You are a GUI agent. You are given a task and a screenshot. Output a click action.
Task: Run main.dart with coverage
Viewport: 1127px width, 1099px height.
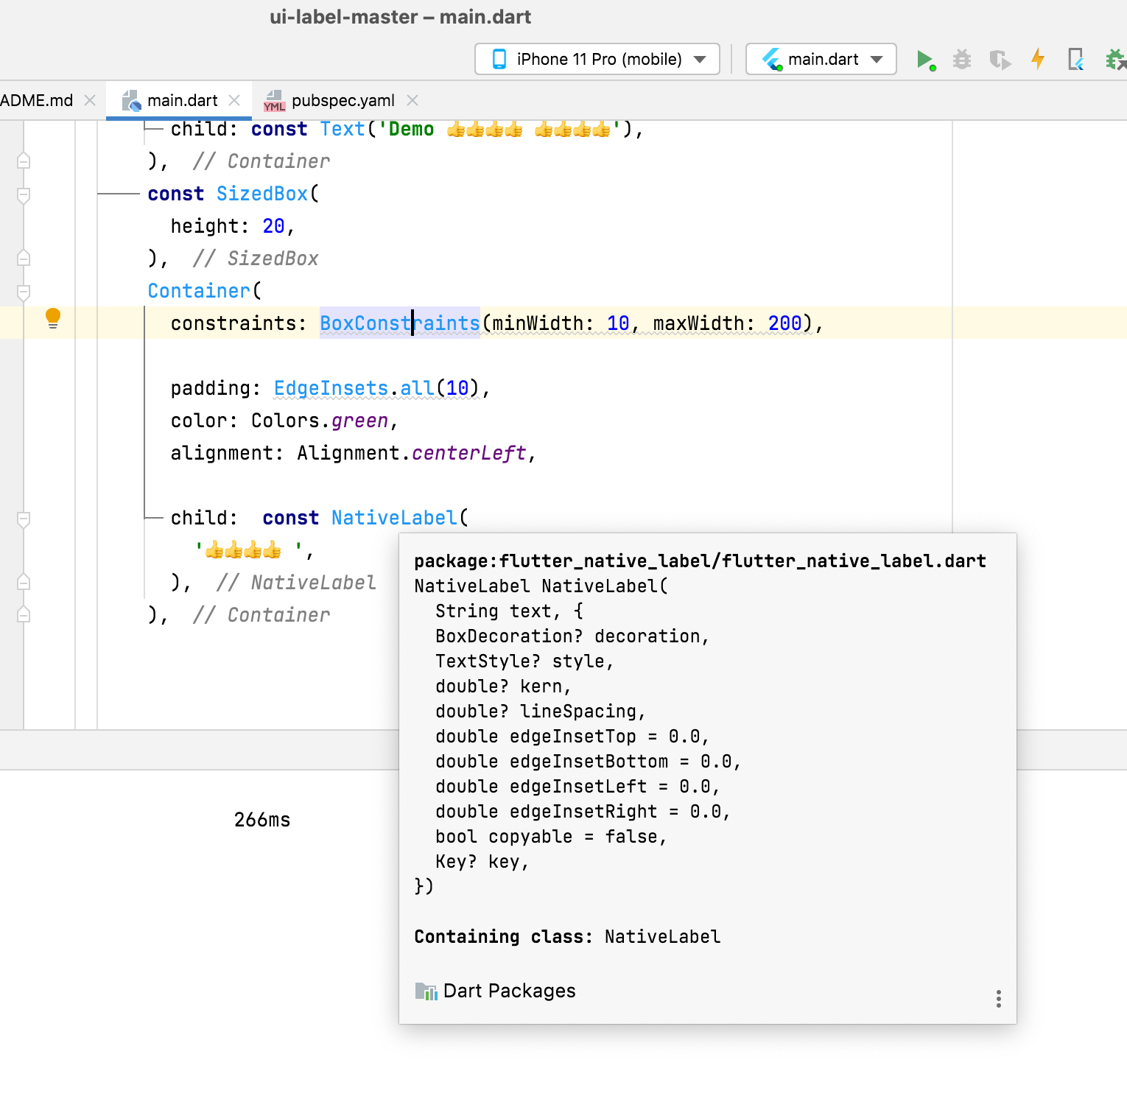pyautogui.click(x=1000, y=59)
